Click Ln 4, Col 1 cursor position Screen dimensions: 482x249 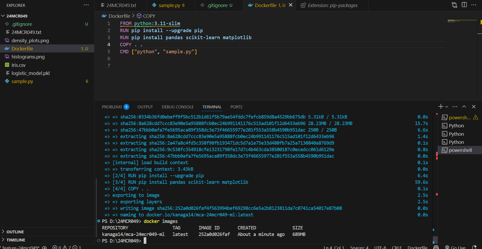coord(334,247)
